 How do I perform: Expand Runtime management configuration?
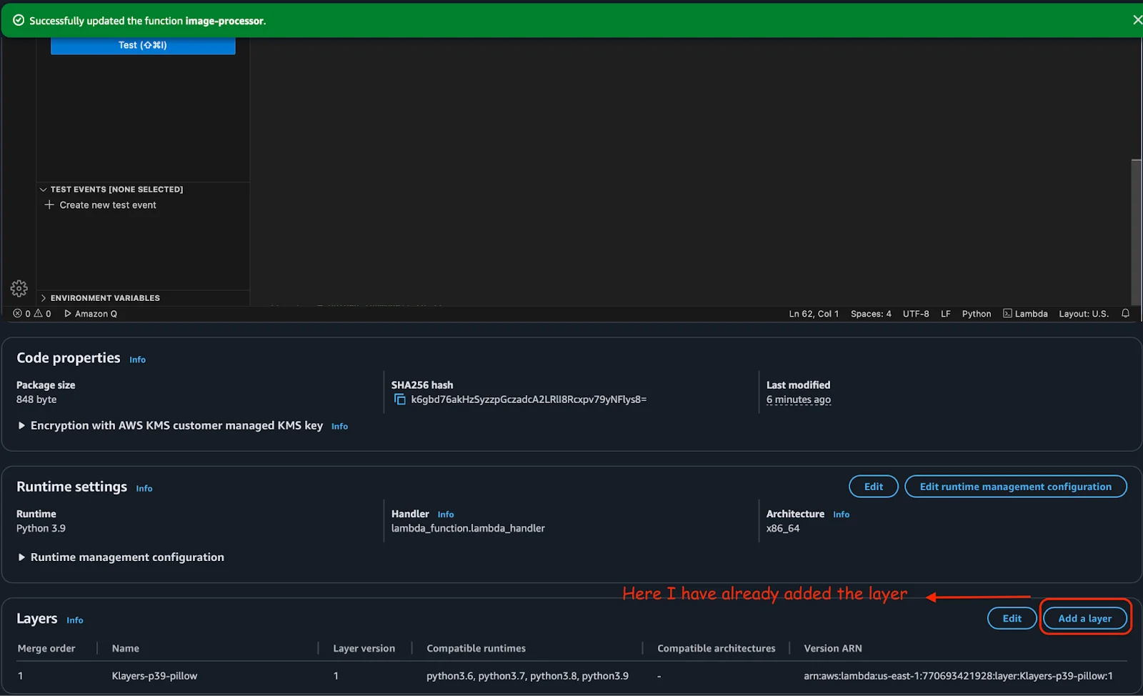click(x=21, y=557)
